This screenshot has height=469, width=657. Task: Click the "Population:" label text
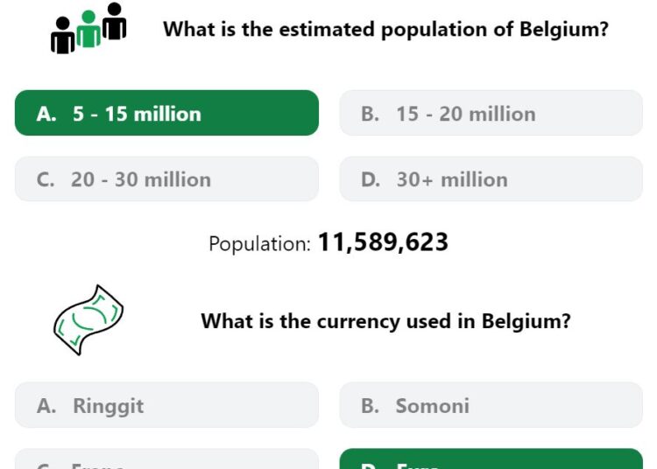click(260, 243)
